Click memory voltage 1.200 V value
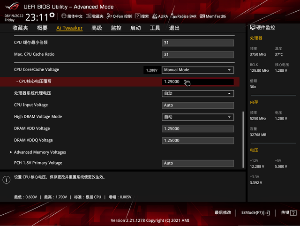The width and height of the screenshot is (300, 226). tap(281, 119)
